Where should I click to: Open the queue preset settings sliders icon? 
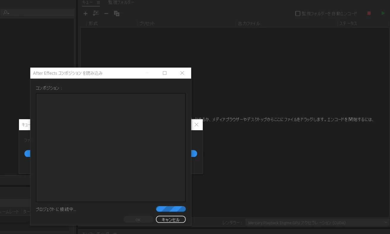pos(96,13)
